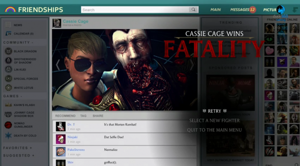300x166 pixels.
Task: Open Shiv's profile name link
Action: click(x=70, y=162)
